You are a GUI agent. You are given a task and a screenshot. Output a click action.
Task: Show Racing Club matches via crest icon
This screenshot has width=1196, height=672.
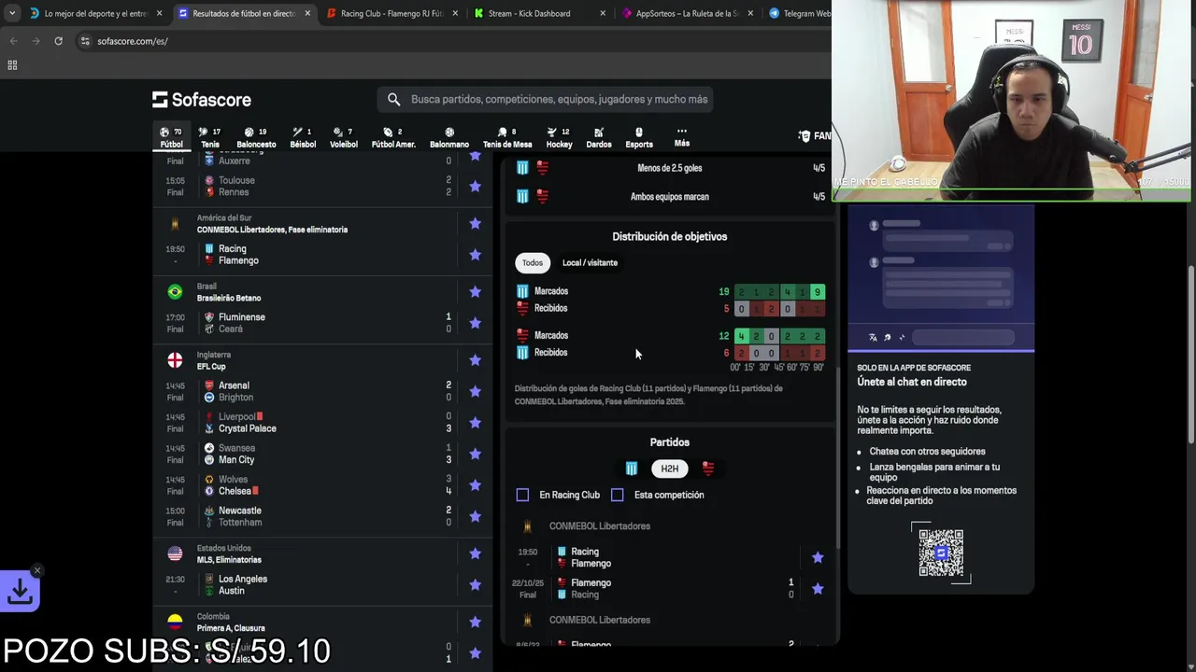point(632,469)
